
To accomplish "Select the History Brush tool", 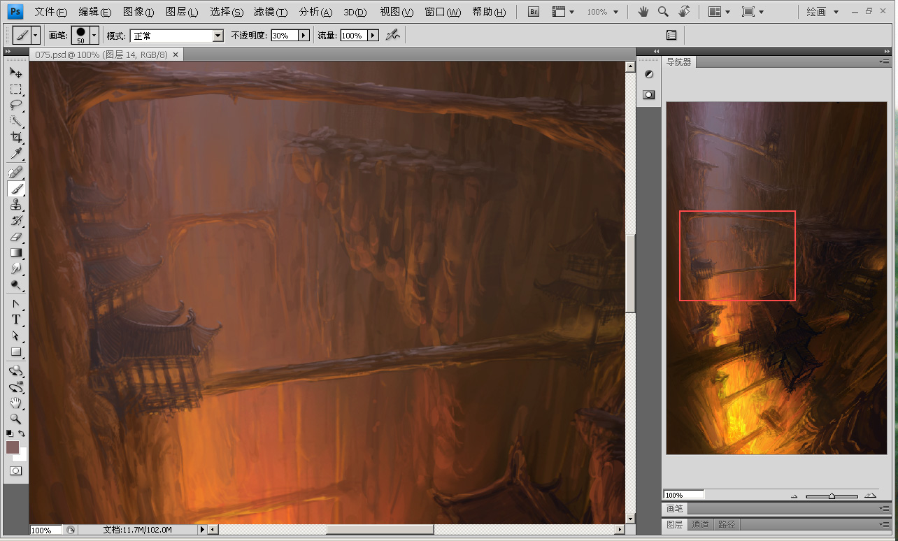I will coord(15,220).
